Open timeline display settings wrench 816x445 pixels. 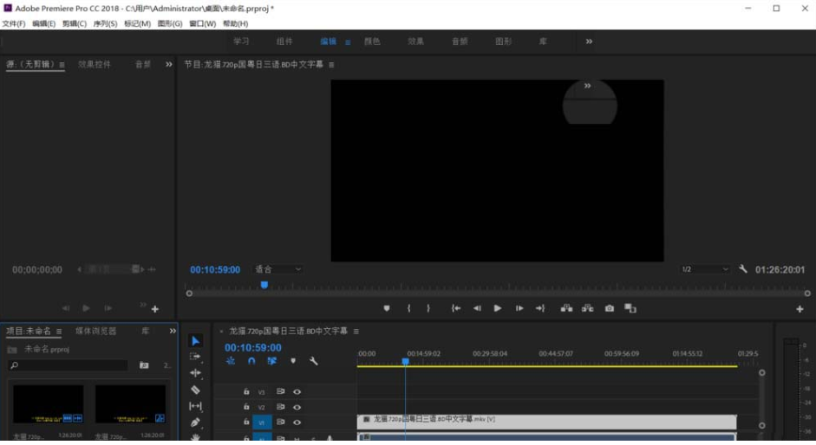pyautogui.click(x=313, y=361)
